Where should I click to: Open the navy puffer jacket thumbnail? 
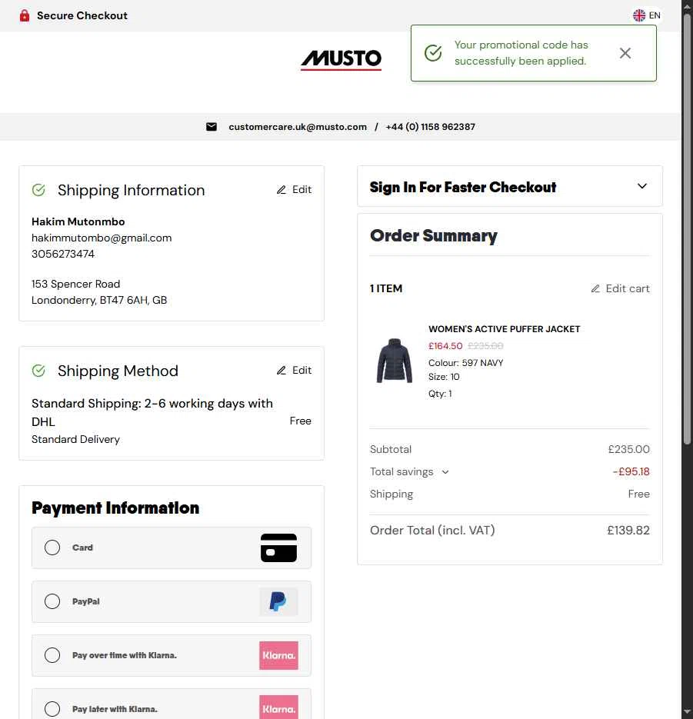pos(395,361)
